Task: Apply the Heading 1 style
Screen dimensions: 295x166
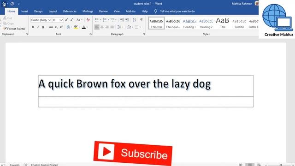Action: pos(189,23)
